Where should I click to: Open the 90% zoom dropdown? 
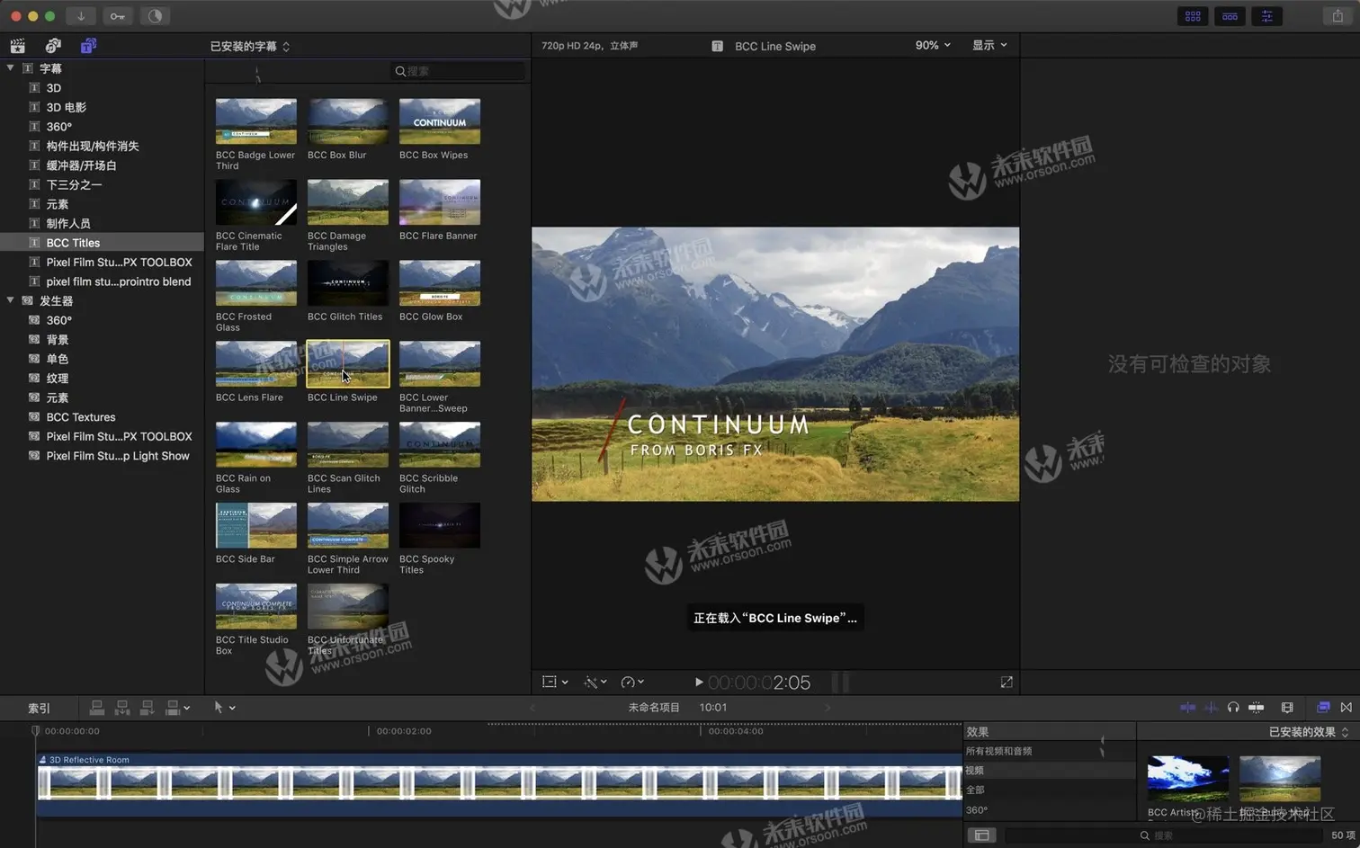pos(933,45)
